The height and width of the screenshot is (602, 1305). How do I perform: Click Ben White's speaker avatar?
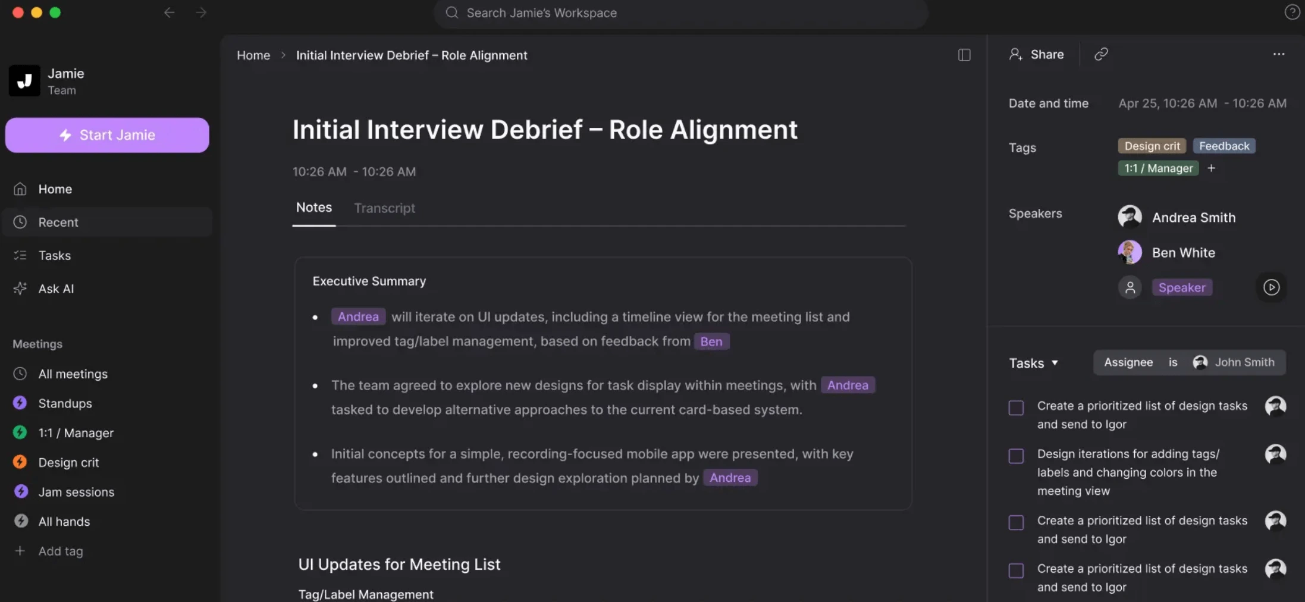tap(1130, 252)
